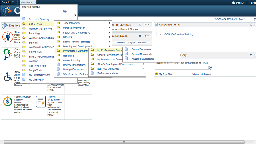This screenshot has height=144, width=256.
Task: Open Payroll and Compensation submenu
Action: [x=77, y=32]
